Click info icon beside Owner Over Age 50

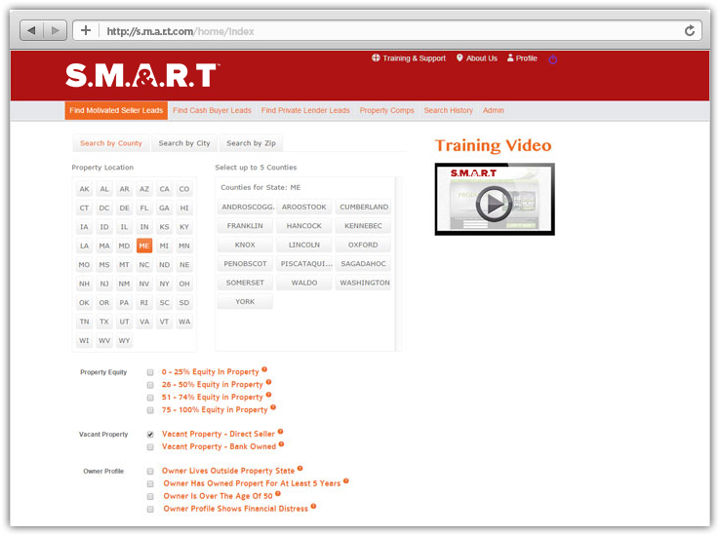pos(278,493)
